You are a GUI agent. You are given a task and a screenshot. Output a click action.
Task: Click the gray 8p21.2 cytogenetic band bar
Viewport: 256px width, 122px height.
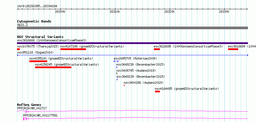(132, 28)
